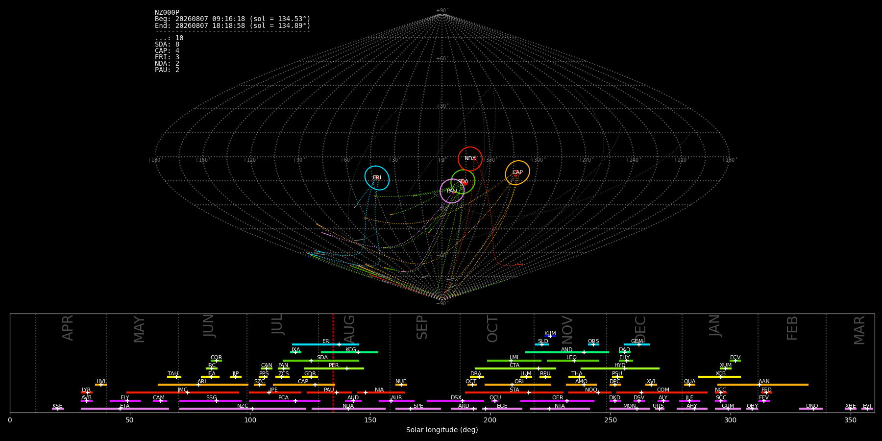Click the Solar longitude axis label
Screen dimensions: 882x441
442,430
